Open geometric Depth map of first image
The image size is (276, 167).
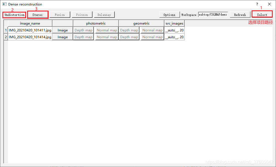click(x=129, y=30)
